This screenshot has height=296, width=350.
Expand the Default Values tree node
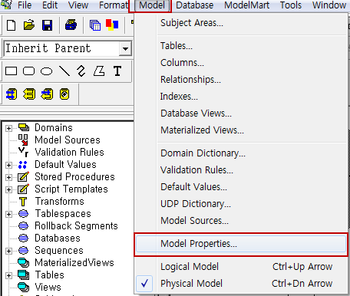(8, 165)
